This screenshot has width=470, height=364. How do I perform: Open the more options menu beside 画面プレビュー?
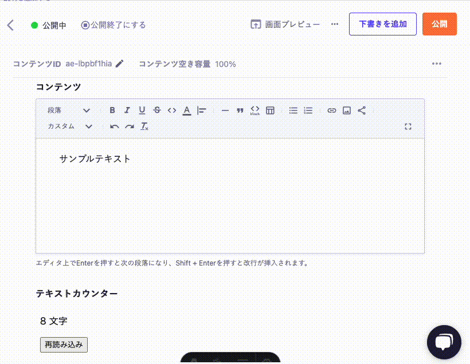[335, 24]
